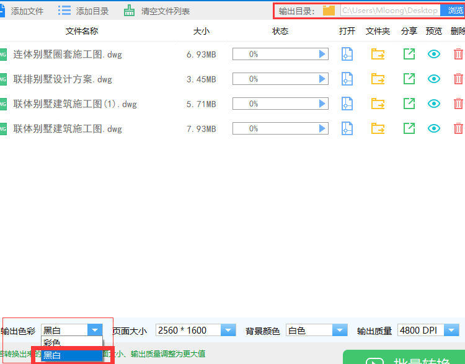Click the 3.45MB size cell

(201, 79)
